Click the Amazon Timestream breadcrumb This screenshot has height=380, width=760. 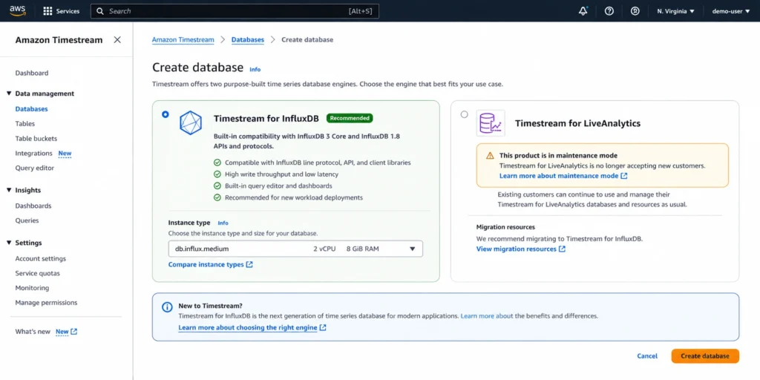(183, 40)
